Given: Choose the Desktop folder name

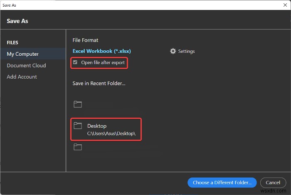Looking at the screenshot, I should [97, 126].
